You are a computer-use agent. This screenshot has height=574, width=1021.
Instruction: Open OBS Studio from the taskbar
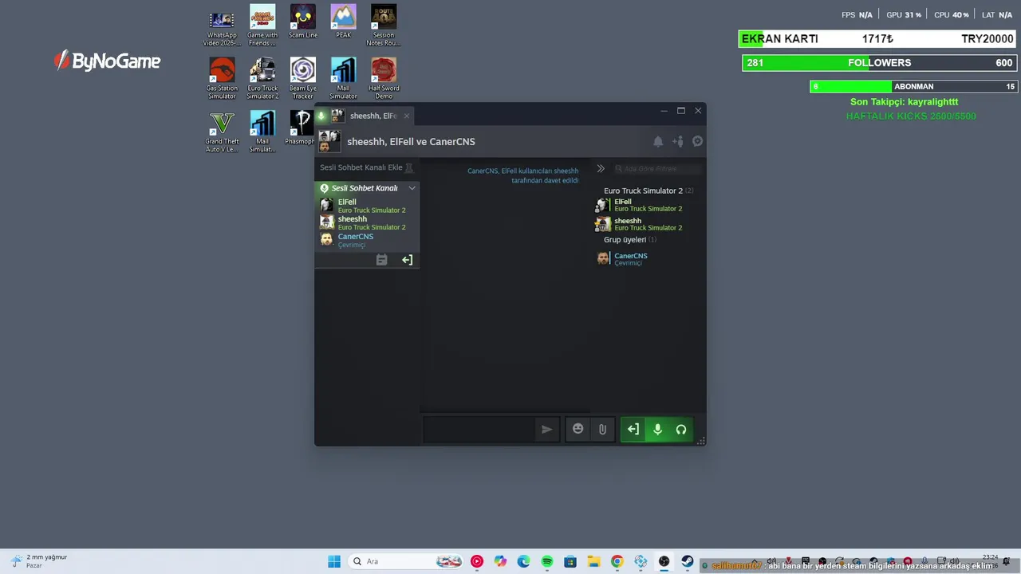(x=664, y=561)
